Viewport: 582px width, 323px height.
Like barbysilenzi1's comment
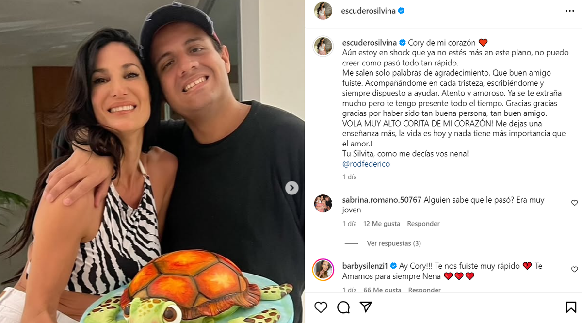pyautogui.click(x=575, y=269)
